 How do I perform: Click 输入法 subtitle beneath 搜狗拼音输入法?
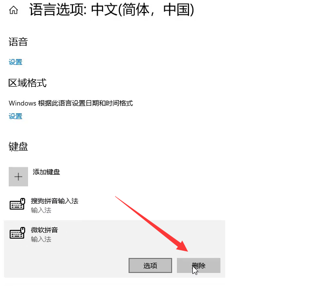tap(41, 210)
